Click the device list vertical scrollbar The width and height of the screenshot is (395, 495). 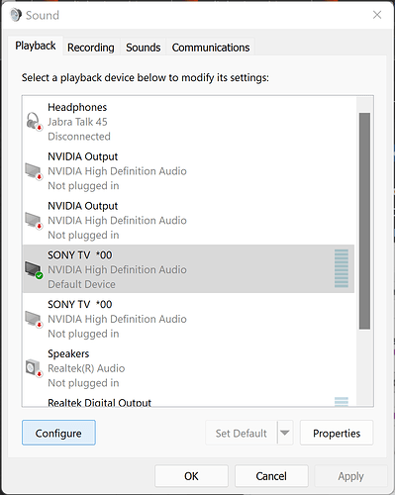(x=364, y=221)
